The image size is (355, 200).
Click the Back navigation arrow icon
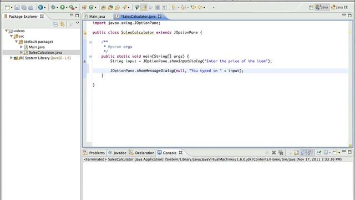pos(200,7)
